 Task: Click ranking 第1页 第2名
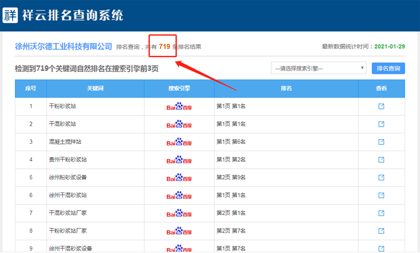tap(231, 160)
